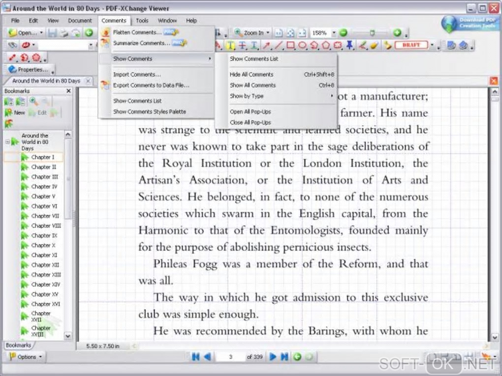
Task: Choose Close All Pop-Ups
Action: pyautogui.click(x=282, y=122)
